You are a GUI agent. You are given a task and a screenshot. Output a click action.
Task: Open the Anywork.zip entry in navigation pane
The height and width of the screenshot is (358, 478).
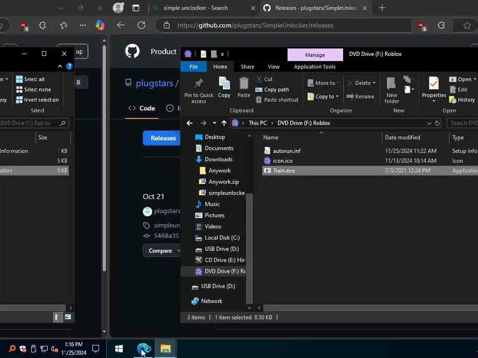point(224,182)
